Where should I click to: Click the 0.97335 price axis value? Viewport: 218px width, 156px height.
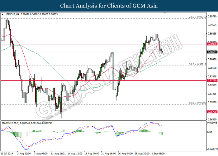pos(212,94)
